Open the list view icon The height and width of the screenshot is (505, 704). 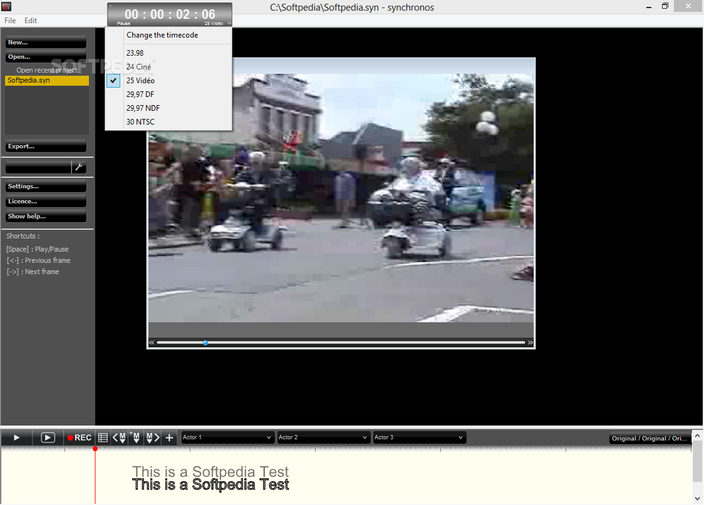coord(103,437)
